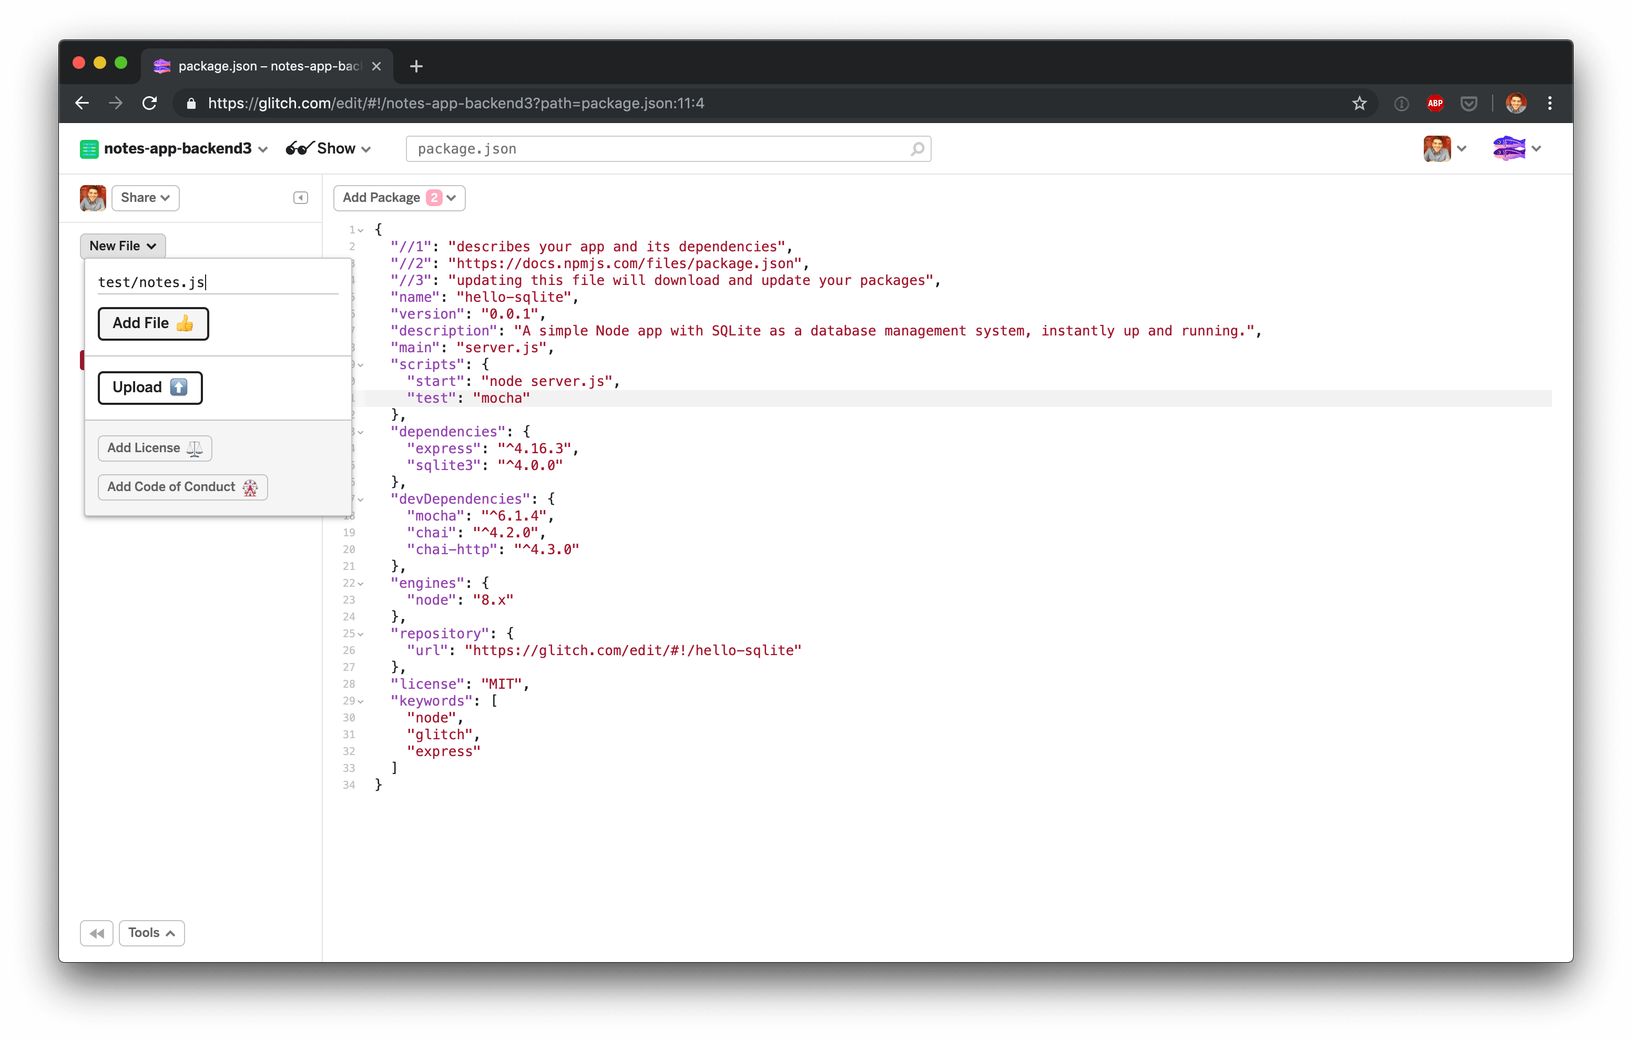
Task: Click the Add File button
Action: 153,323
